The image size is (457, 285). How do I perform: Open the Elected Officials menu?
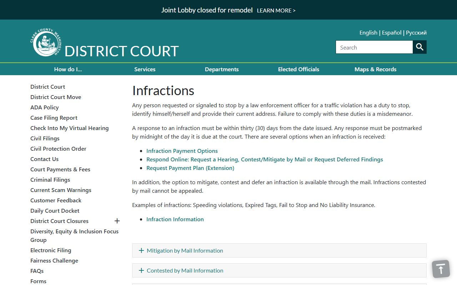(x=298, y=69)
